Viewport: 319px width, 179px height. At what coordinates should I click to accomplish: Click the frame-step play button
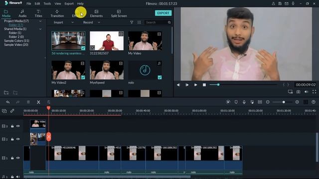[187, 85]
